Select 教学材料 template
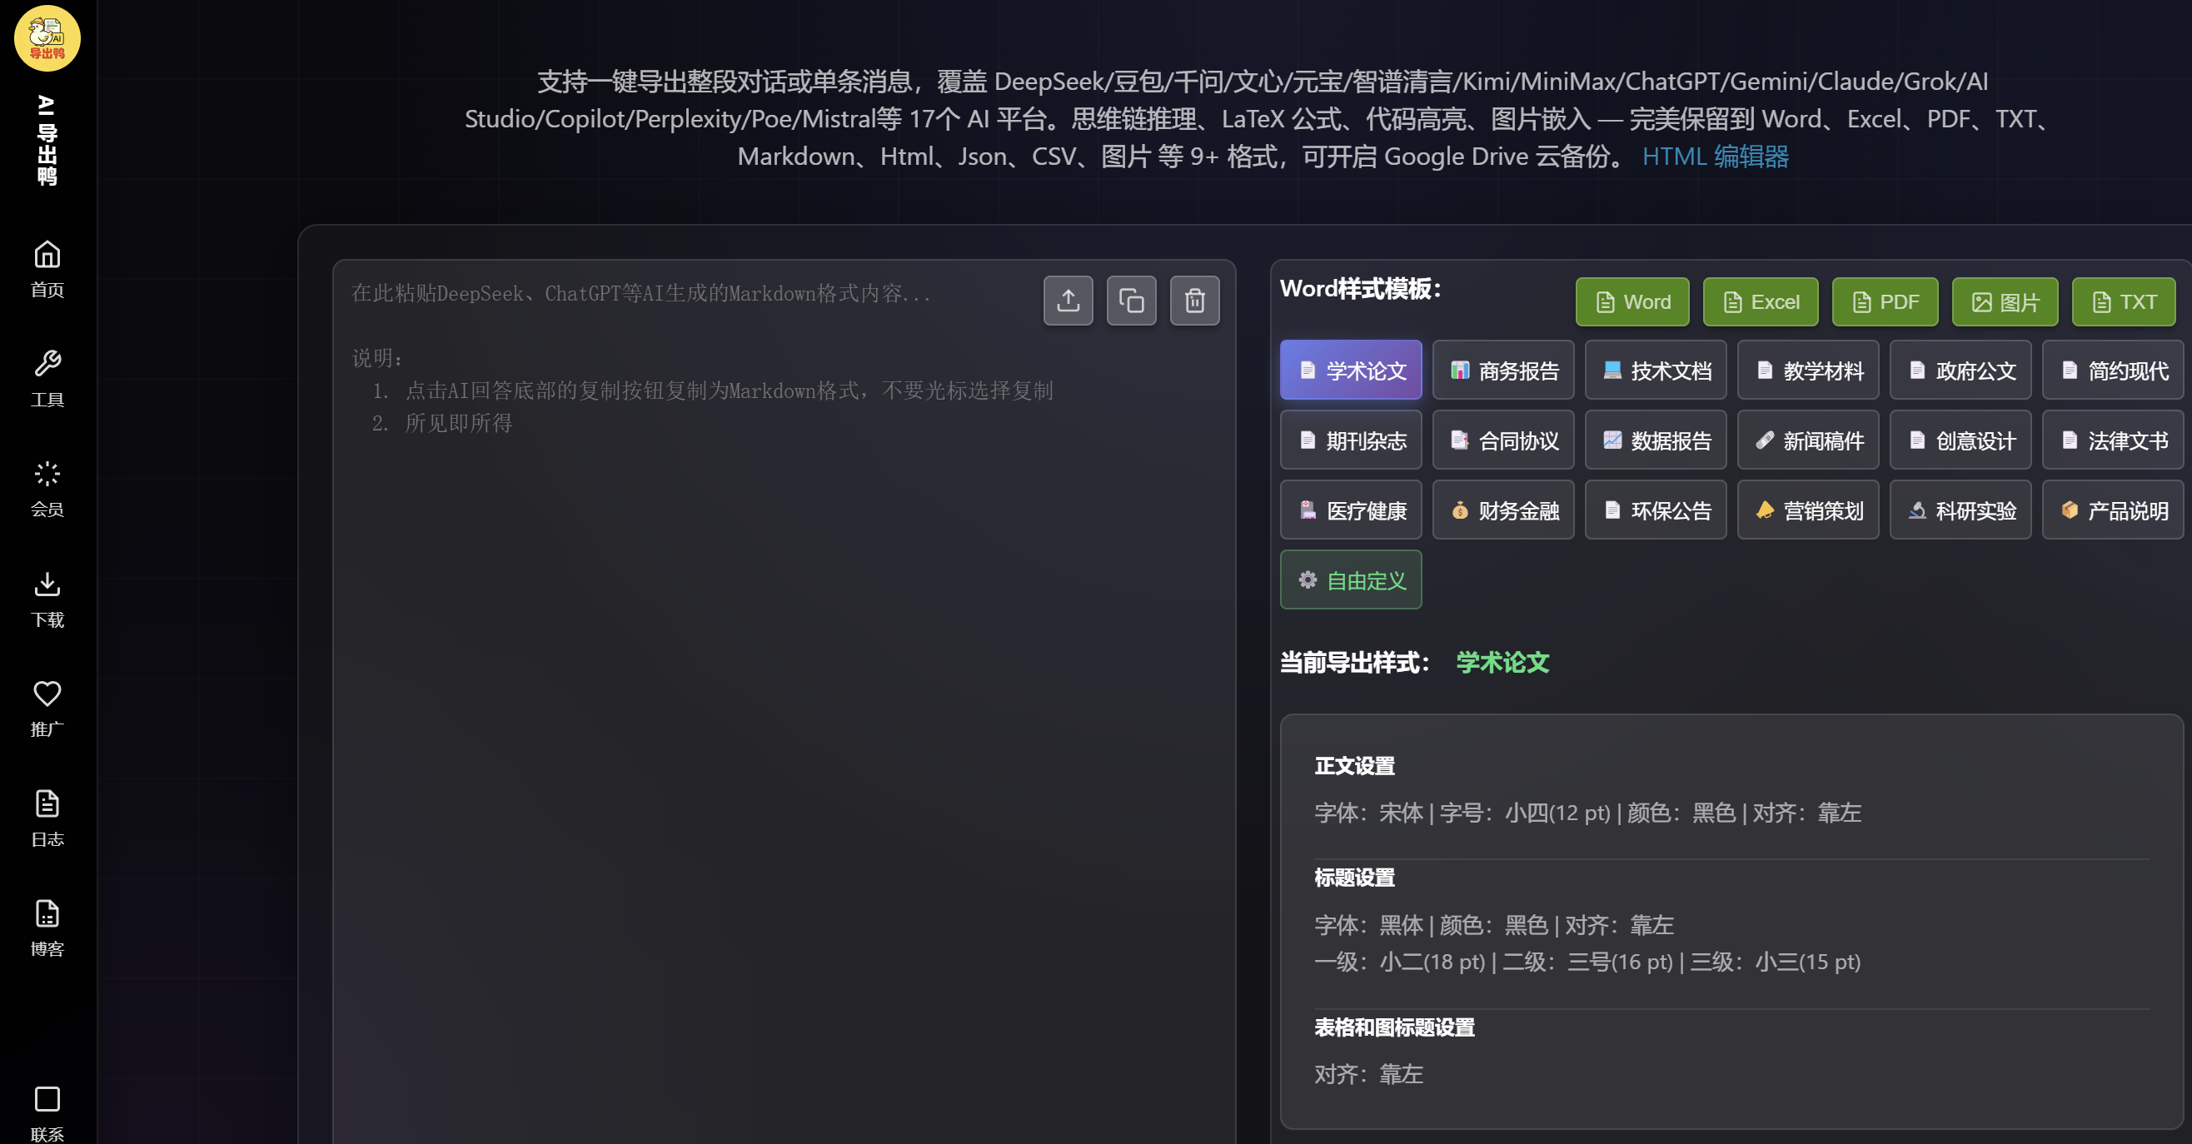 click(x=1807, y=370)
